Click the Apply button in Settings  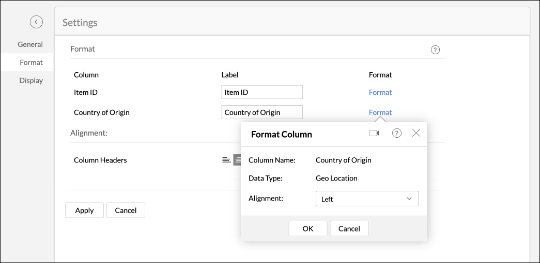click(84, 210)
